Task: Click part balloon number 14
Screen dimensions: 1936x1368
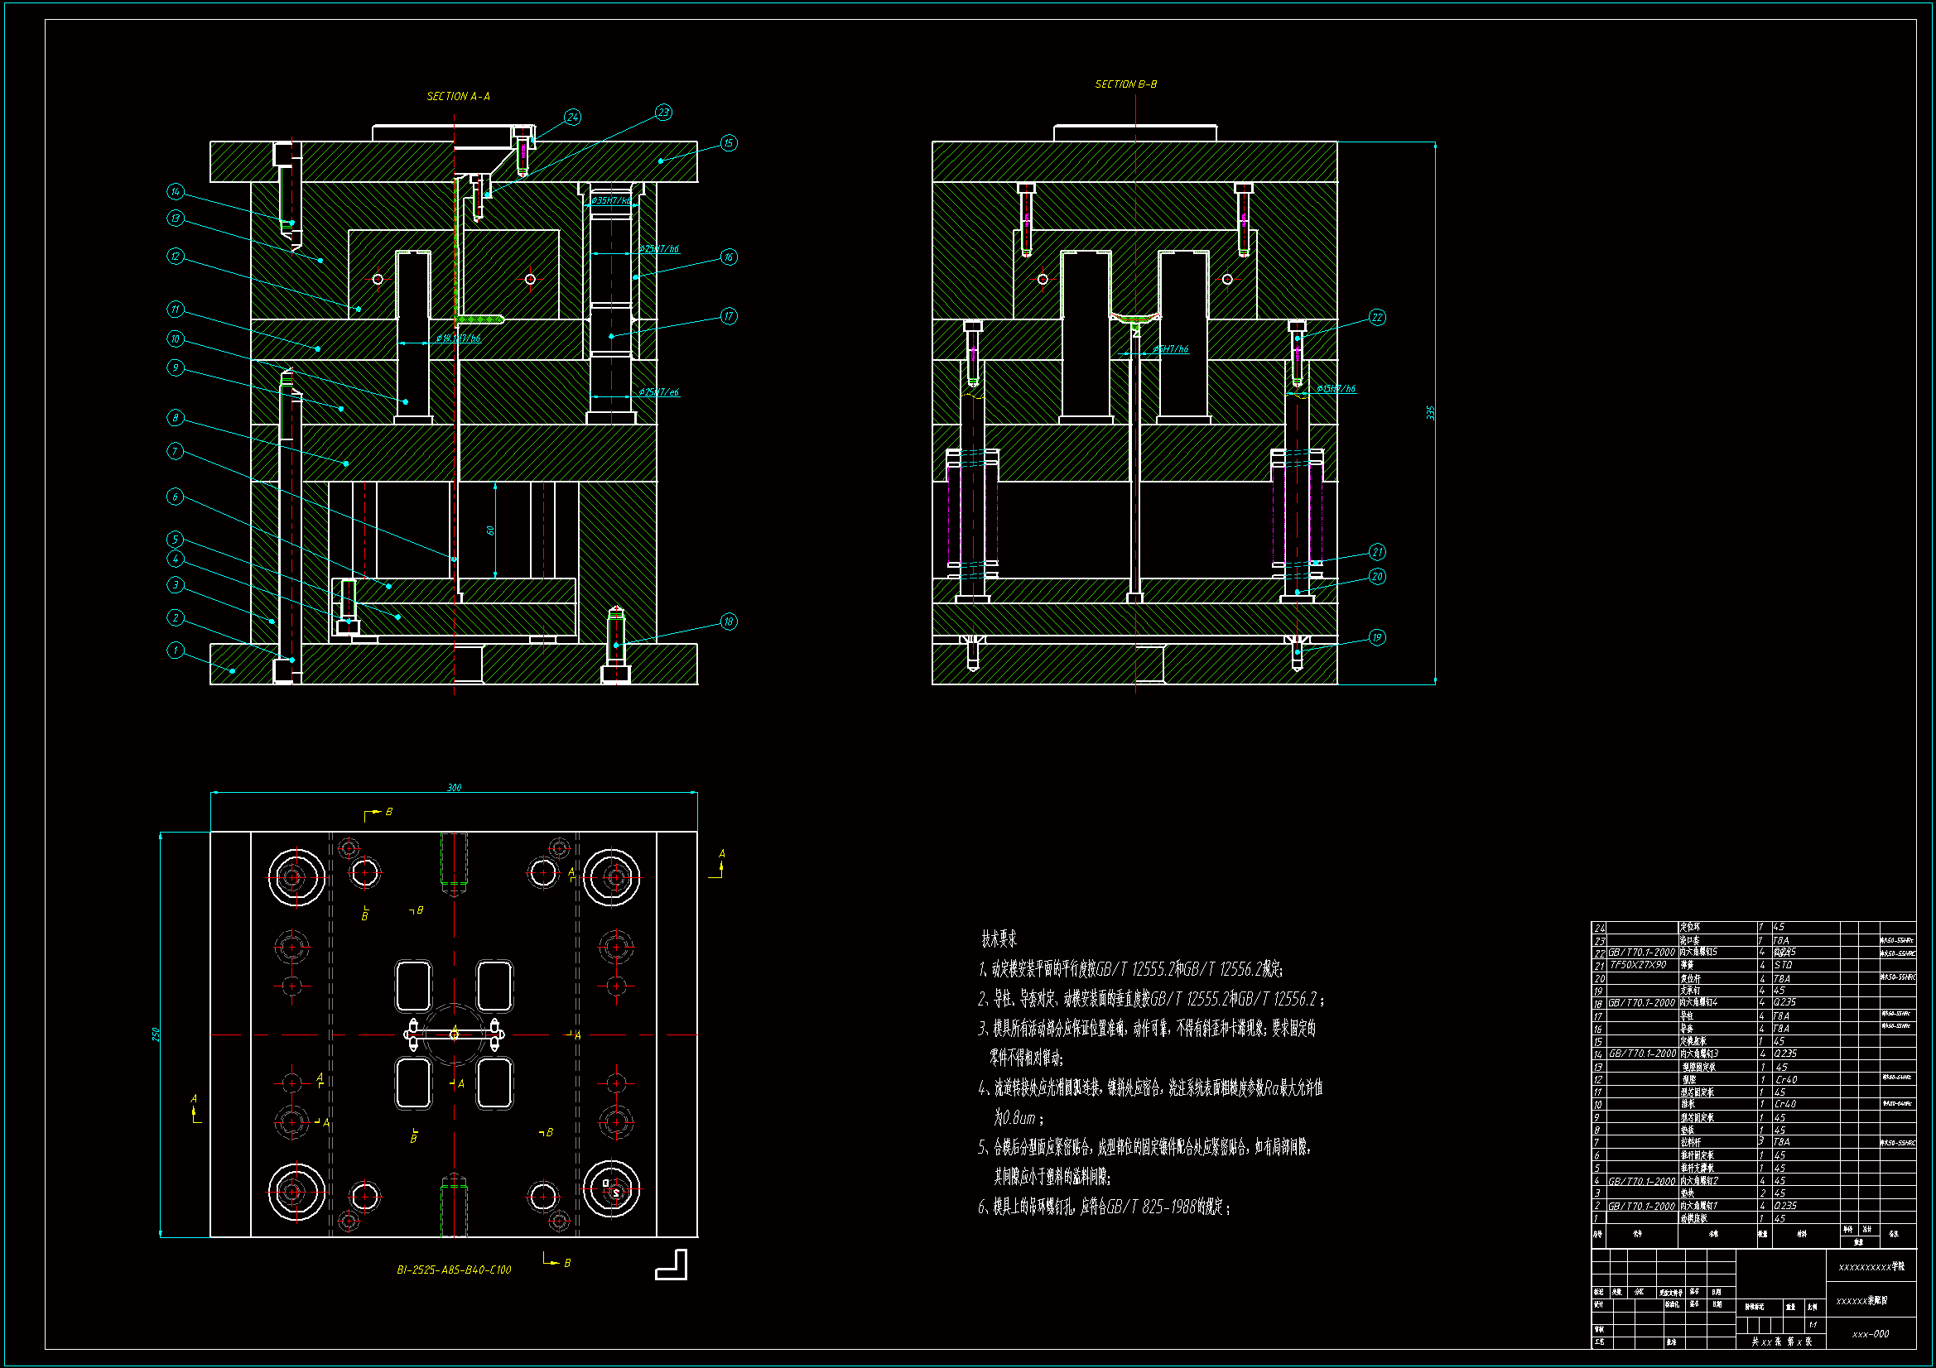Action: [176, 192]
